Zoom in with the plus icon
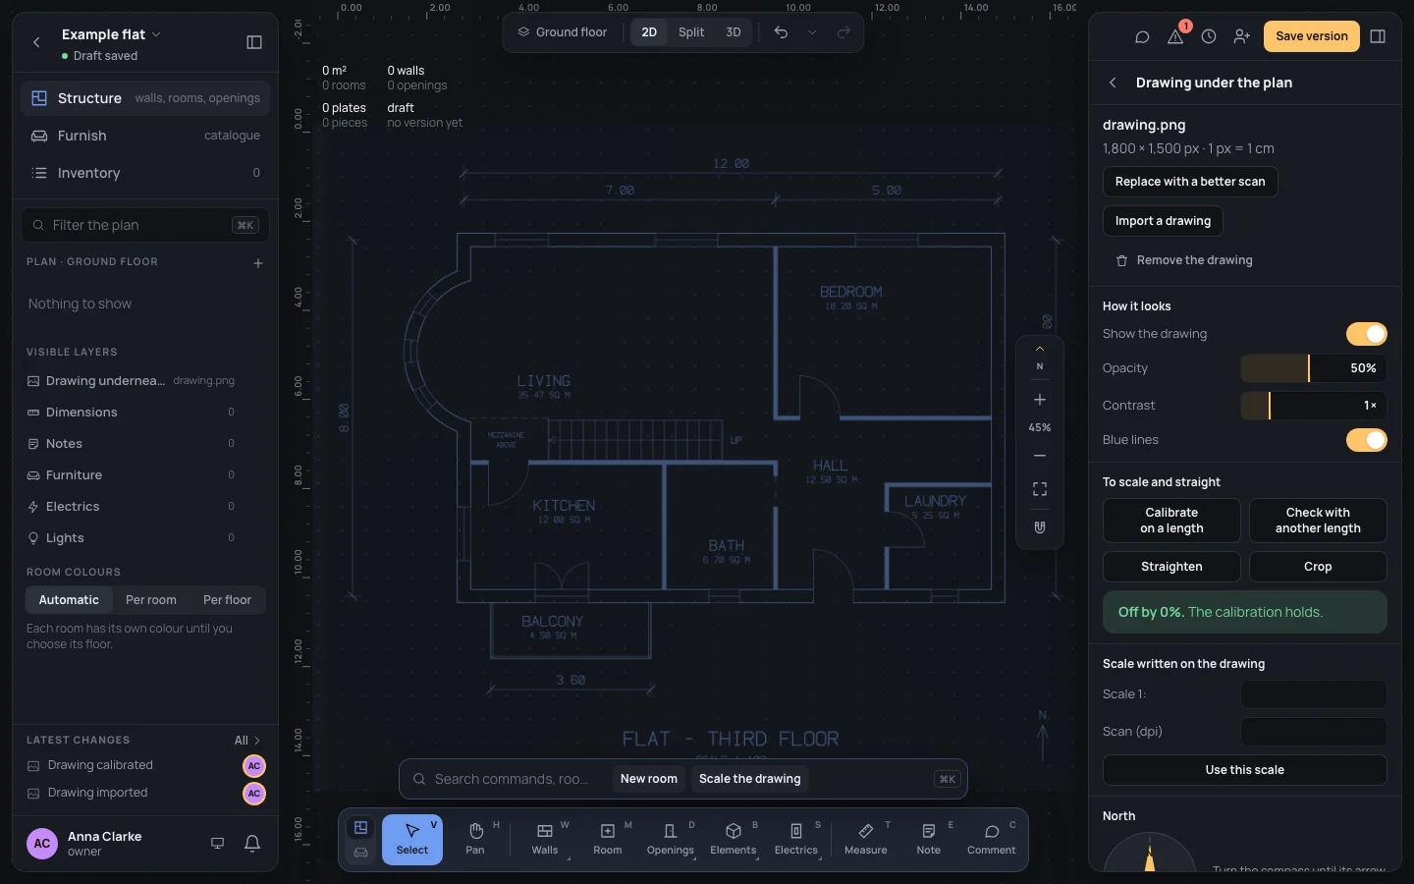1414x884 pixels. 1040,400
